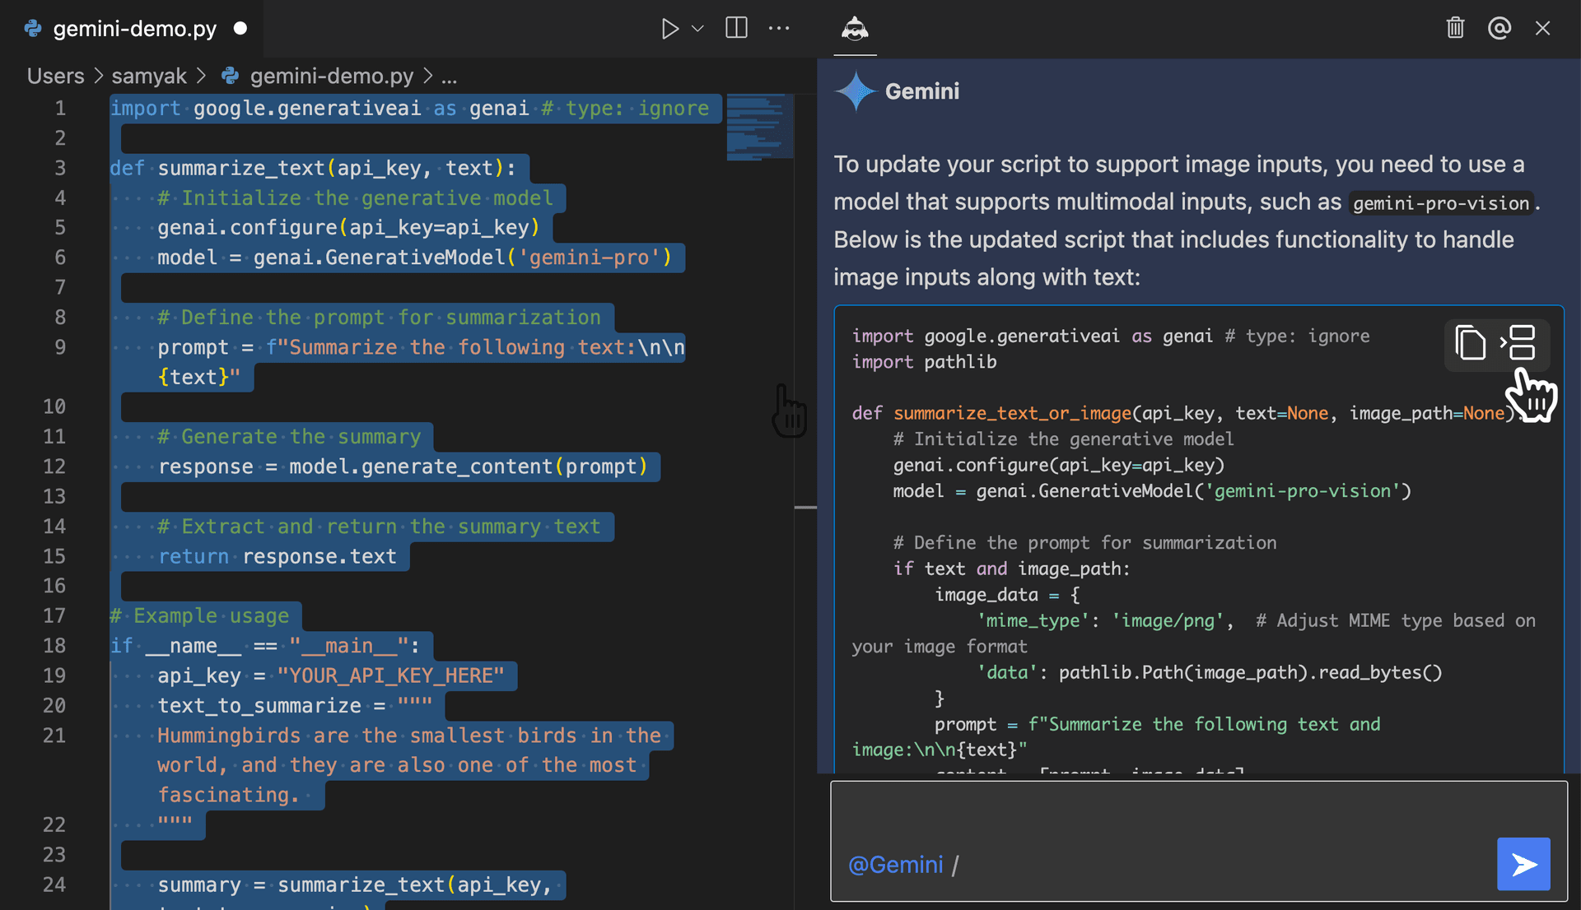Screen dimensions: 1581x910
Task: Click summarize_text_or_image in chat code block
Action: click(x=1013, y=413)
